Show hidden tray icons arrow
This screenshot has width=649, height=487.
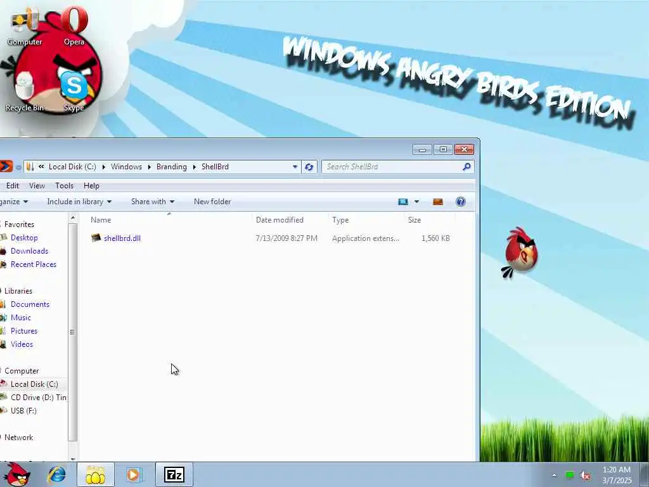[554, 475]
